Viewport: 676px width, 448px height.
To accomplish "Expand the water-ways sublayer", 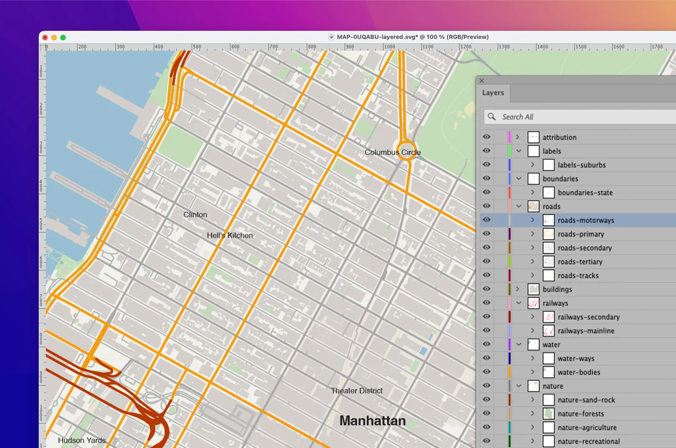I will [533, 358].
